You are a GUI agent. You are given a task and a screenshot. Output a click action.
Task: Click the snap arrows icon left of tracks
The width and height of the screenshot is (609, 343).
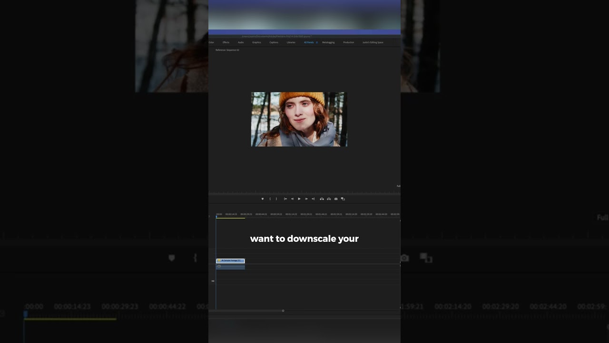pyautogui.click(x=213, y=281)
